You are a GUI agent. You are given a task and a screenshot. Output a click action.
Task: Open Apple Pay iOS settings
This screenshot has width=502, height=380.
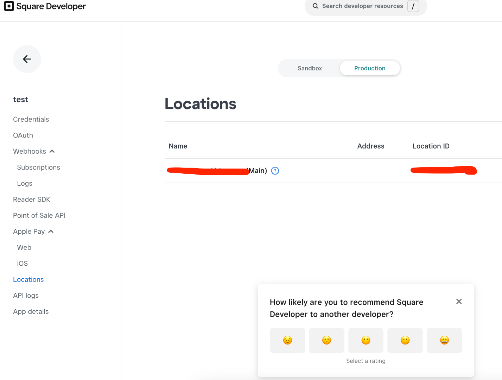point(23,264)
